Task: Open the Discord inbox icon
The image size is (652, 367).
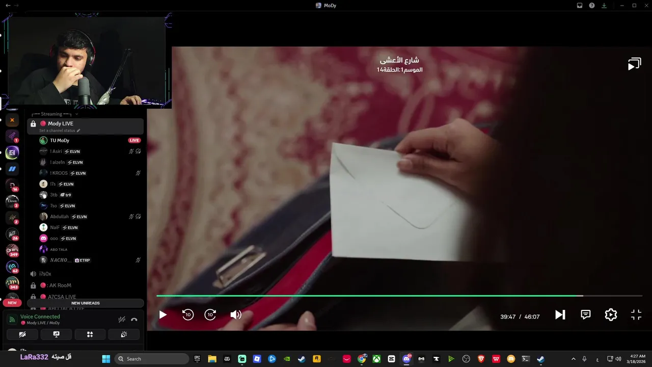Action: (x=580, y=5)
